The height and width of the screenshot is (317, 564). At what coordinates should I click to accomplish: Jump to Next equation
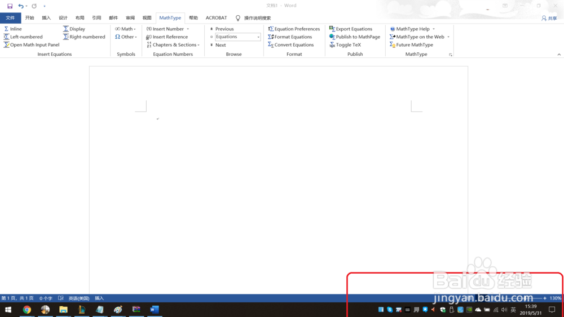click(218, 45)
